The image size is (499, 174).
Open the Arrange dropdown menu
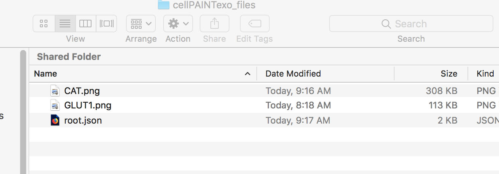pyautogui.click(x=141, y=24)
